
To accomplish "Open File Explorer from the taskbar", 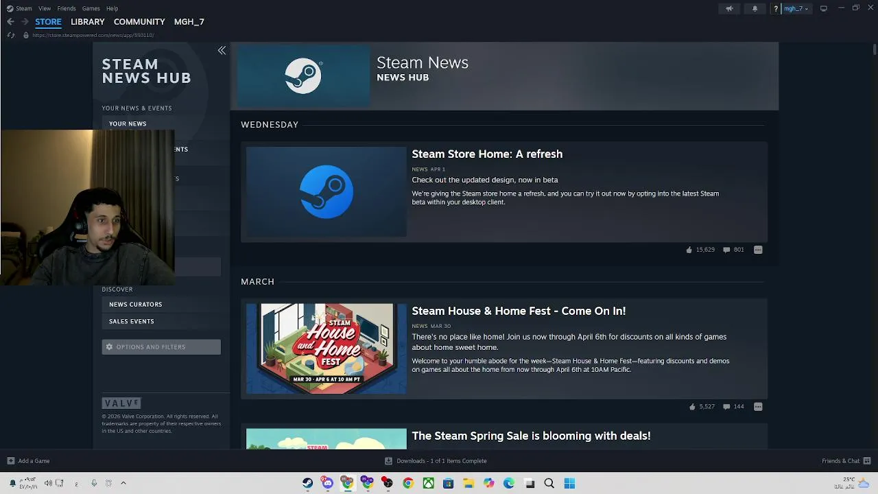I will click(468, 484).
